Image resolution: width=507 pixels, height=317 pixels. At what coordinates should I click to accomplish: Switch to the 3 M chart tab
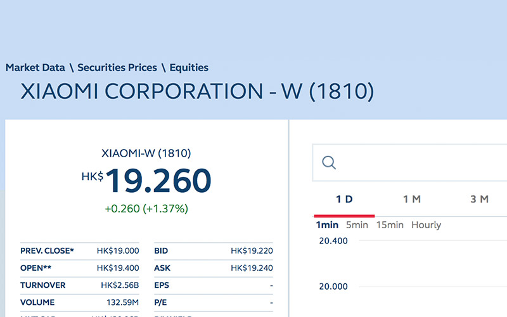[x=479, y=199]
